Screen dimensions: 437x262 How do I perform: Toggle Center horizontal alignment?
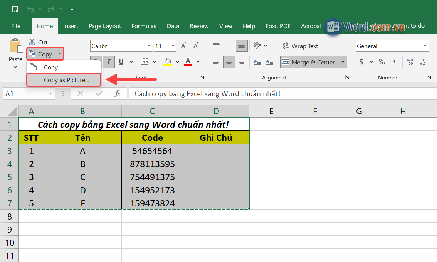(x=229, y=62)
